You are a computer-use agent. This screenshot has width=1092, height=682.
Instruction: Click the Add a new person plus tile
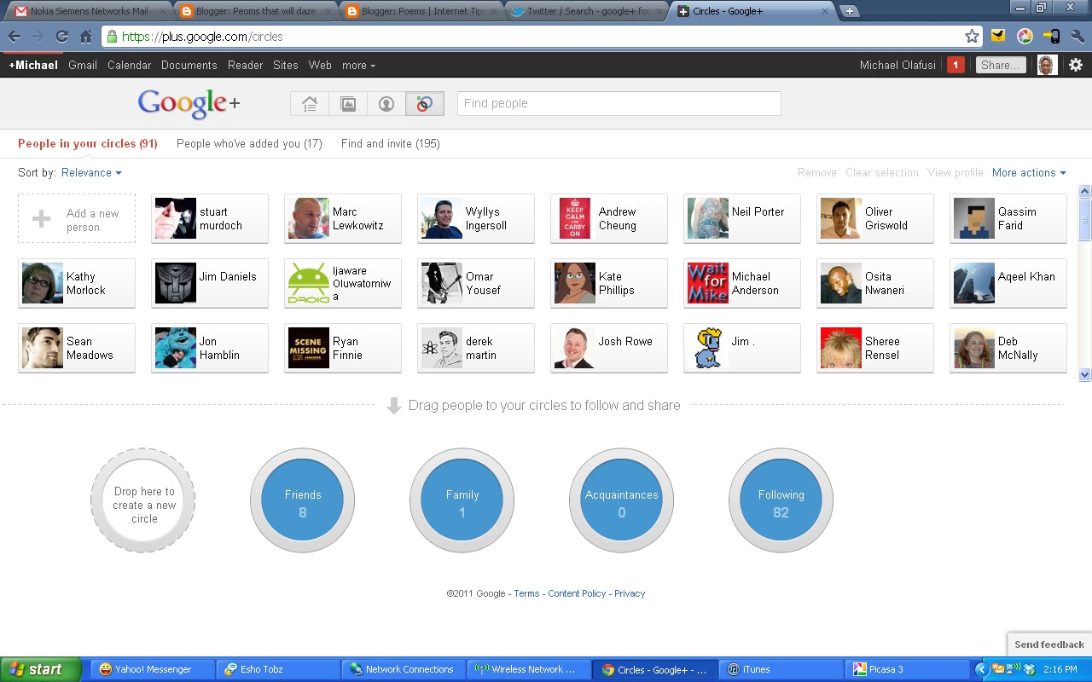tap(77, 219)
